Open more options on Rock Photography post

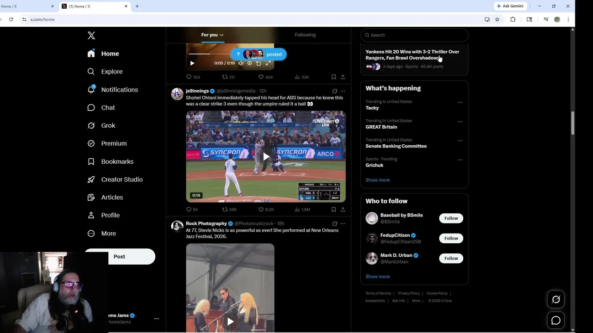click(343, 224)
